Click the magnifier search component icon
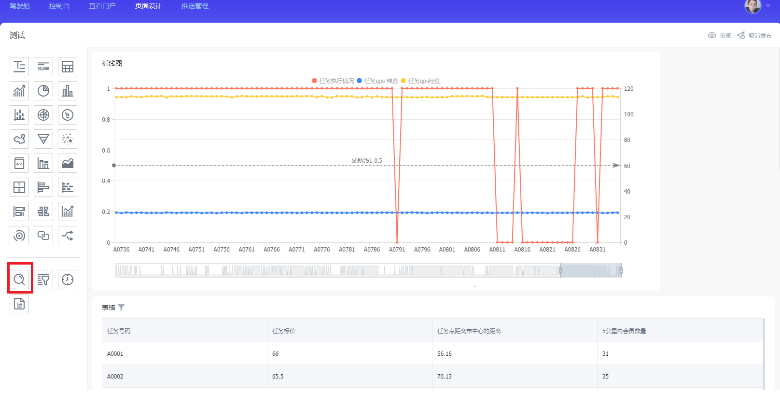This screenshot has height=393, width=780. [x=19, y=279]
